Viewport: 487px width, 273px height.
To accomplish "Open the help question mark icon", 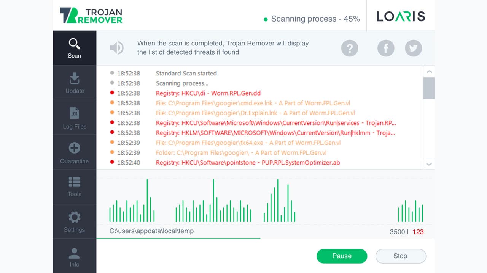I will (x=350, y=48).
